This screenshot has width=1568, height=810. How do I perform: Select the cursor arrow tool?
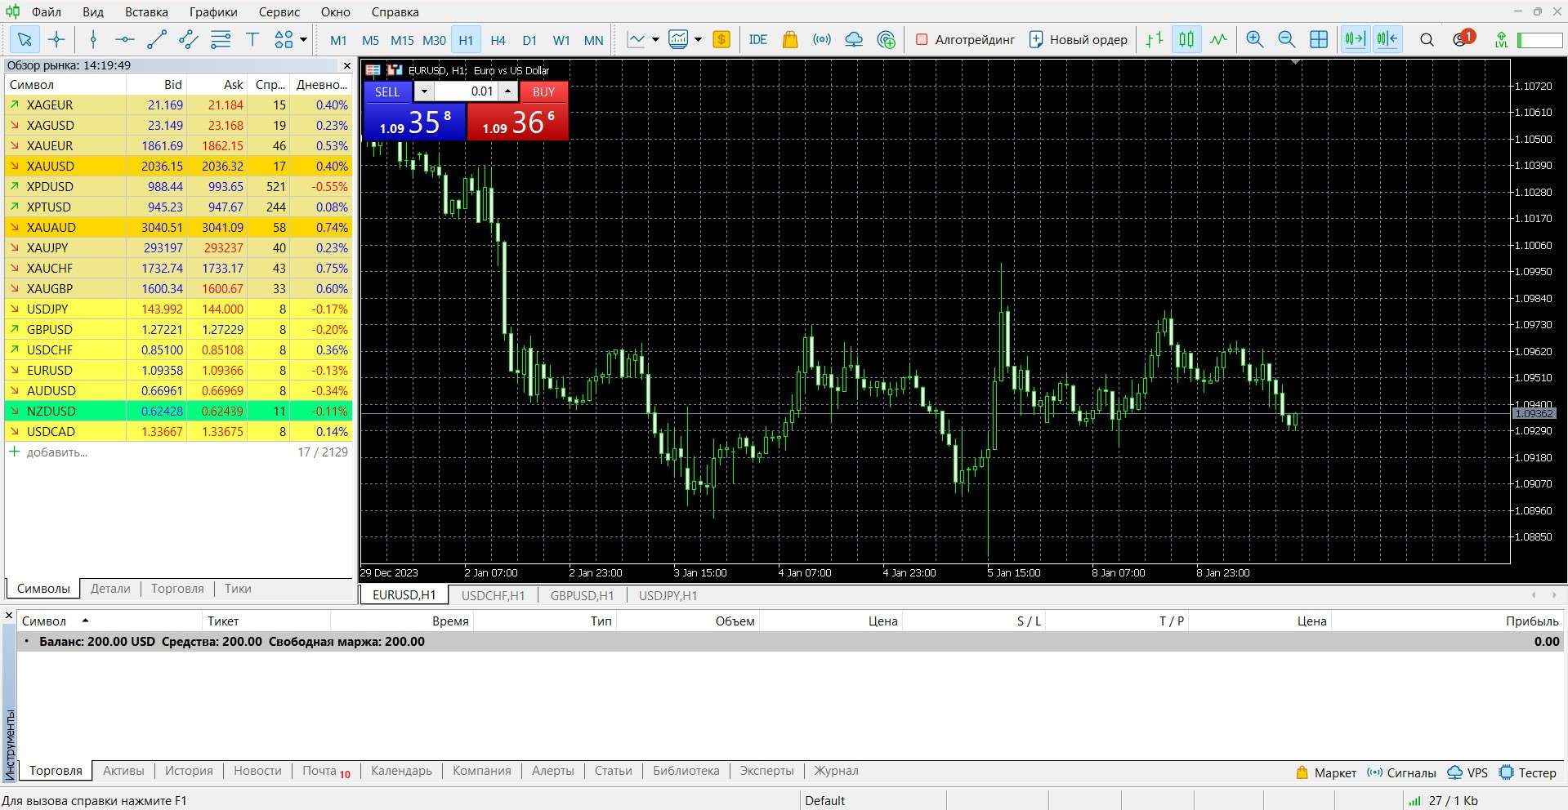click(25, 39)
